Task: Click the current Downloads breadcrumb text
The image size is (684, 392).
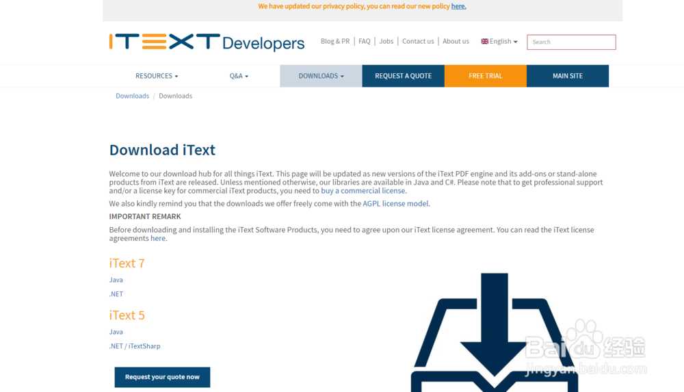Action: pyautogui.click(x=175, y=96)
